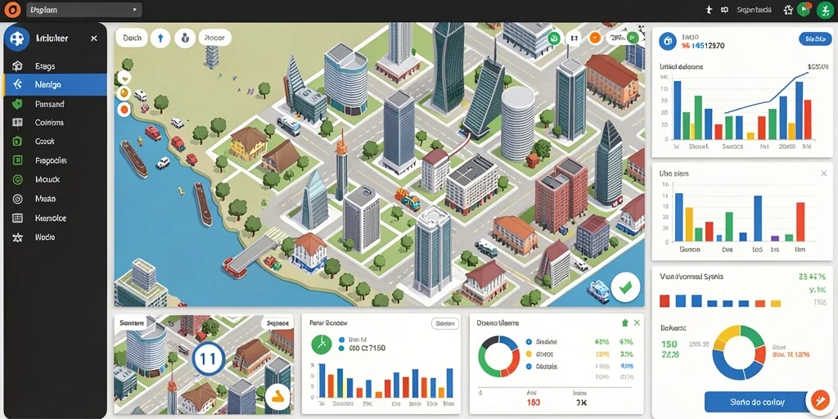Image resolution: width=838 pixels, height=419 pixels.
Task: Click the green square icon beside Frepodies
Action: 18,160
